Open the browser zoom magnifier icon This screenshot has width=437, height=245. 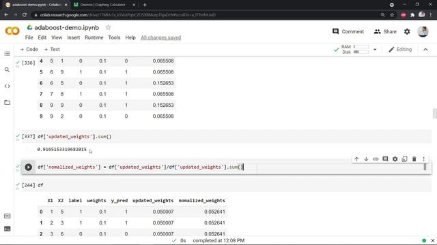click(382, 15)
